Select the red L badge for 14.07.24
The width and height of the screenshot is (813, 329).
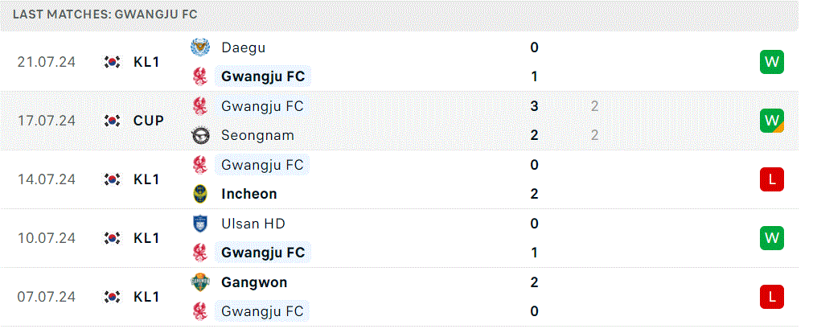tap(771, 179)
